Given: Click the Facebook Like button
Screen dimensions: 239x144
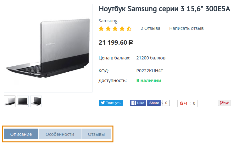Looking at the screenshot, I should click(x=138, y=103).
